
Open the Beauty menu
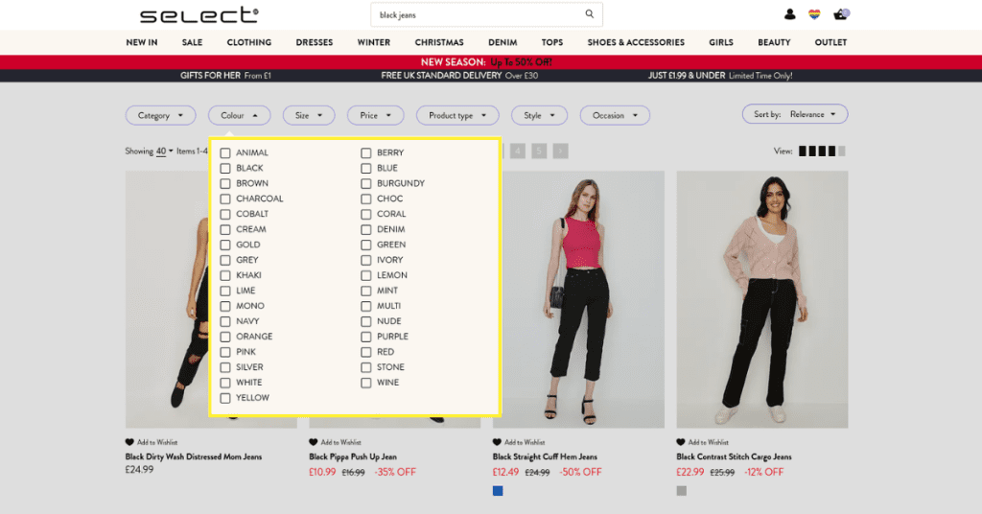click(774, 42)
